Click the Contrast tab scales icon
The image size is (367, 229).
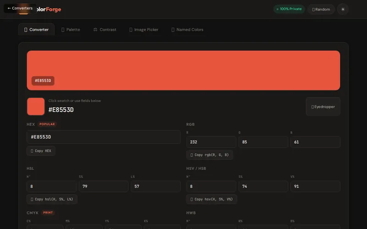(x=95, y=29)
